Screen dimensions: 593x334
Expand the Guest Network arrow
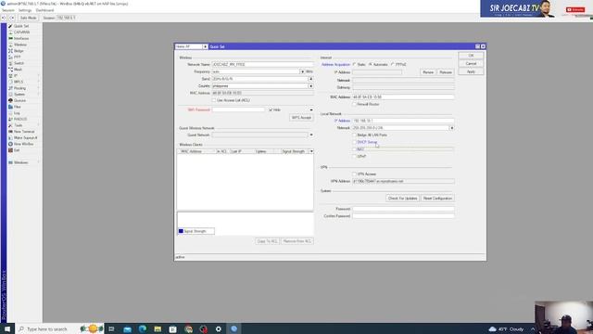click(311, 135)
